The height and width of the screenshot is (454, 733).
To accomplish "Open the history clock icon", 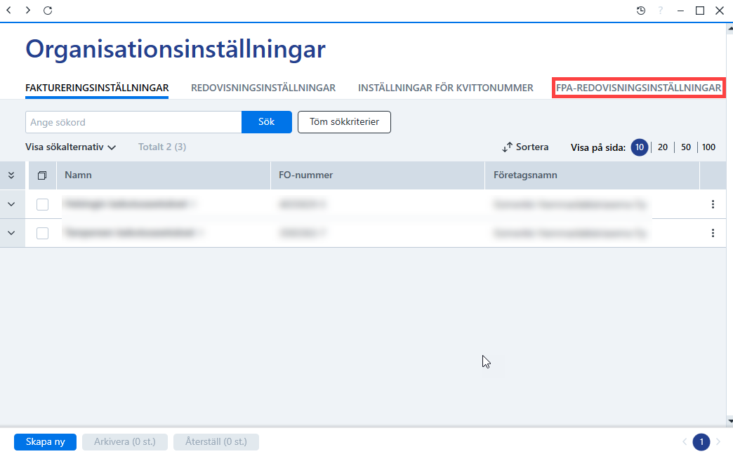I will coord(641,11).
